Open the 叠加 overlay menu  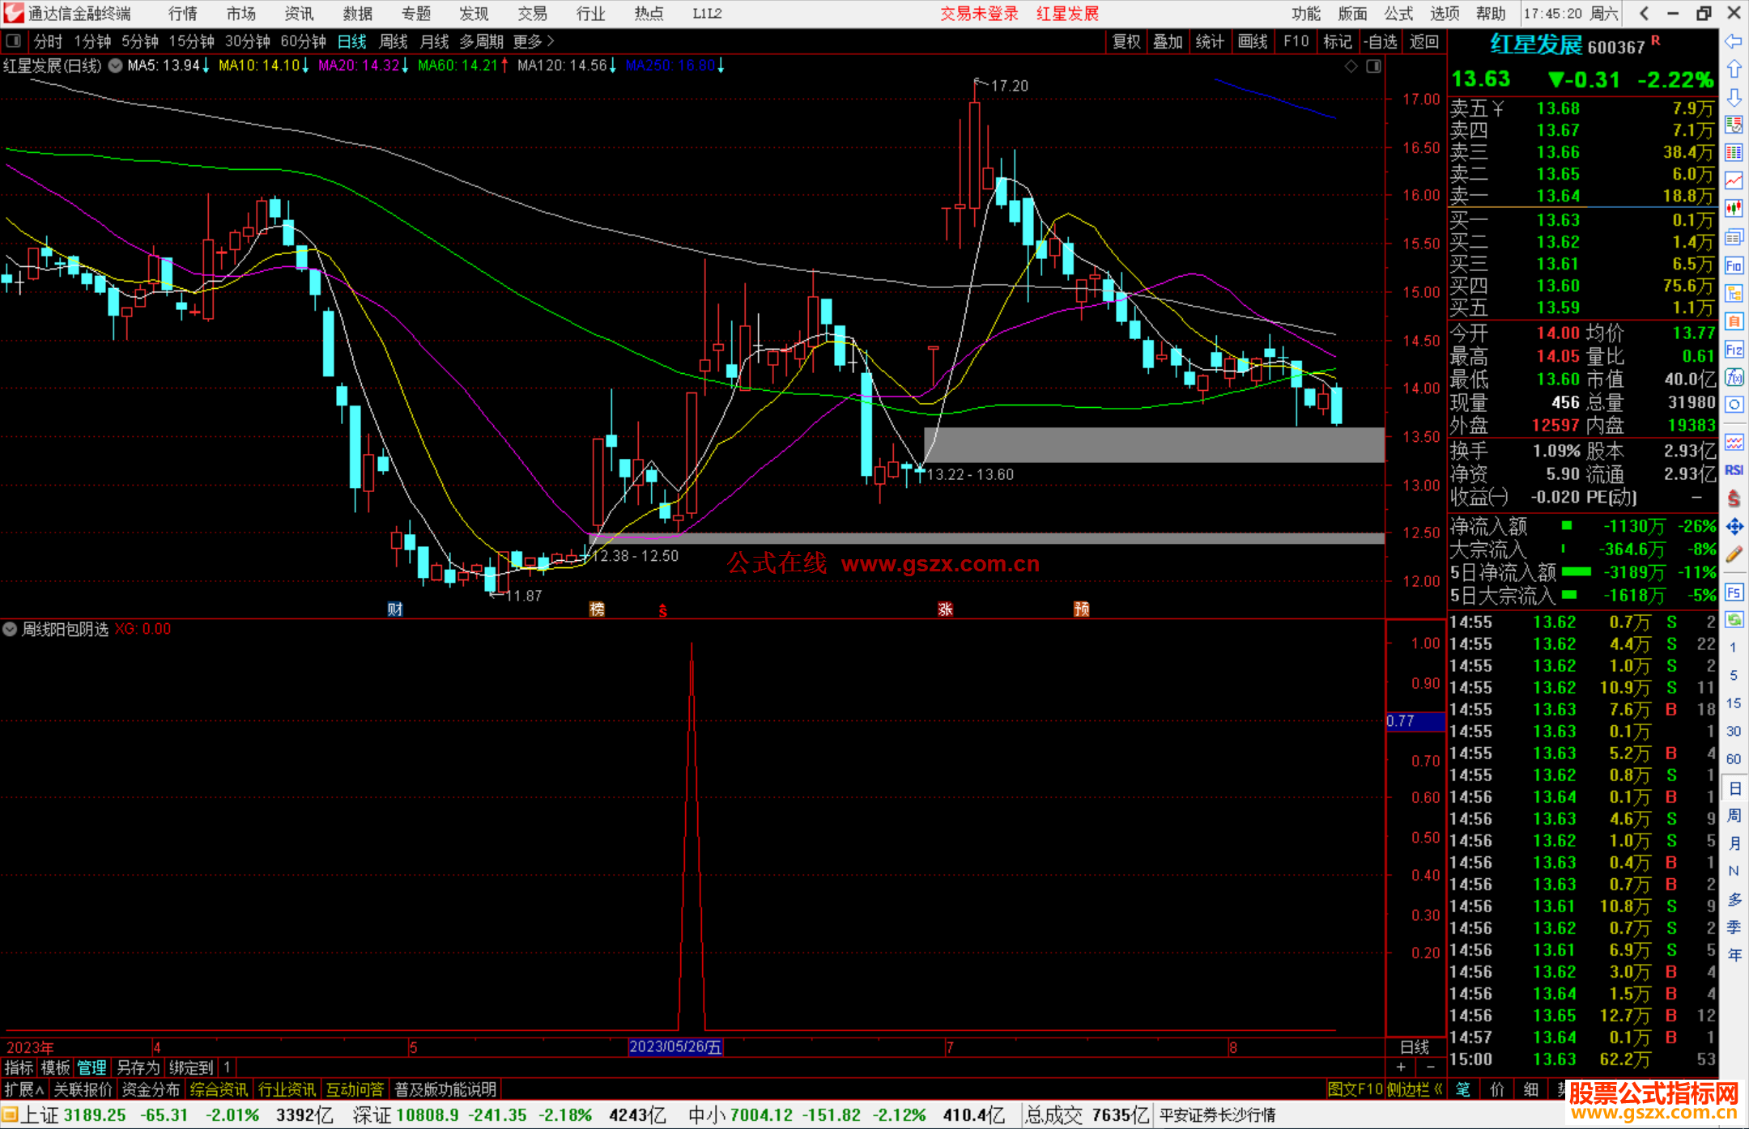click(1168, 41)
